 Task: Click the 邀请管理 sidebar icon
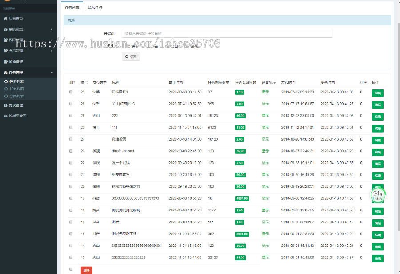click(5, 62)
